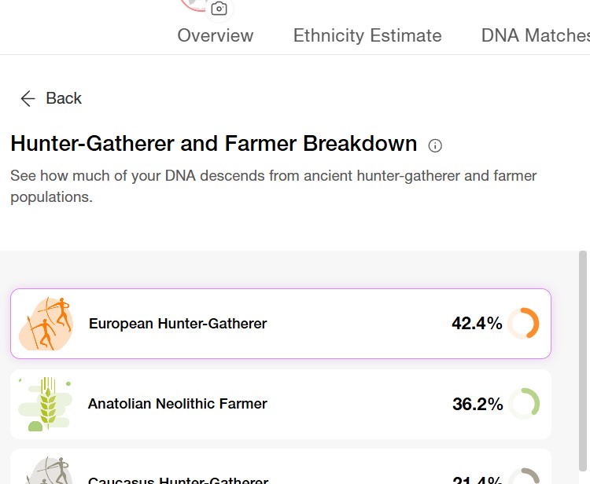Click the orange donut chart for 42.4%
This screenshot has height=484, width=590.
coord(523,323)
